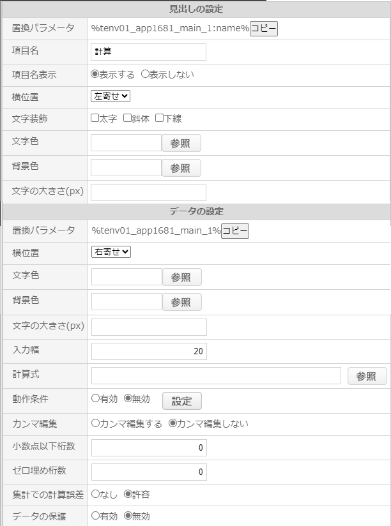Click the 入力幅 input field
Image resolution: width=391 pixels, height=526 pixels.
pos(149,351)
